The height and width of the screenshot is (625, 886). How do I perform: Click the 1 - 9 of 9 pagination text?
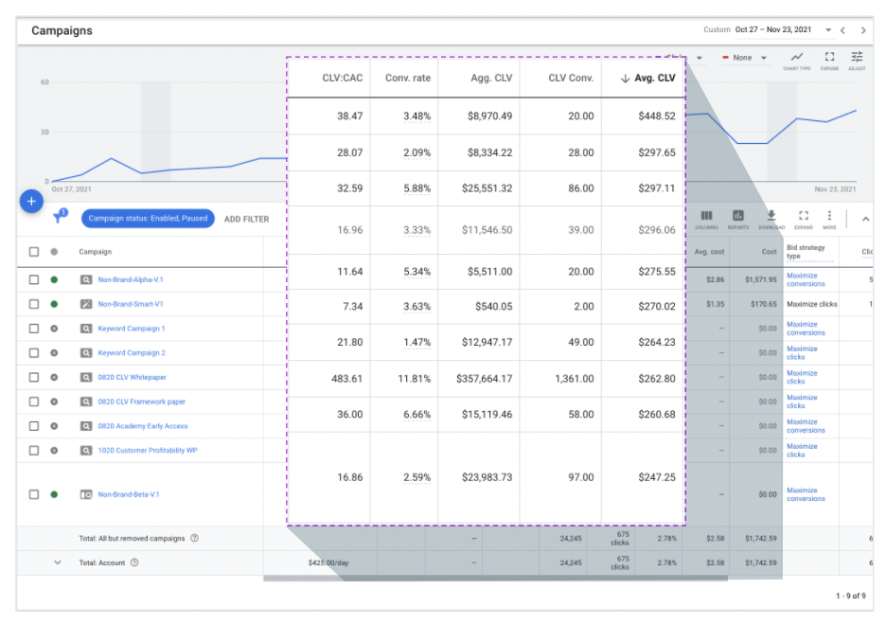[x=850, y=596]
